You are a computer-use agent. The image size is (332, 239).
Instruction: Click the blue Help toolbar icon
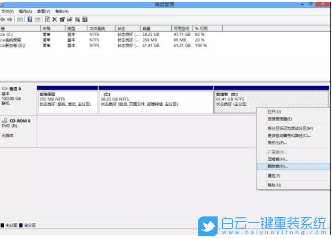click(30, 19)
